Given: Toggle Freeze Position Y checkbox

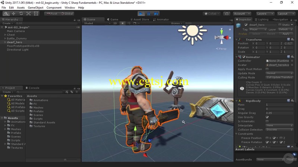Looking at the screenshot, I should tap(274, 138).
